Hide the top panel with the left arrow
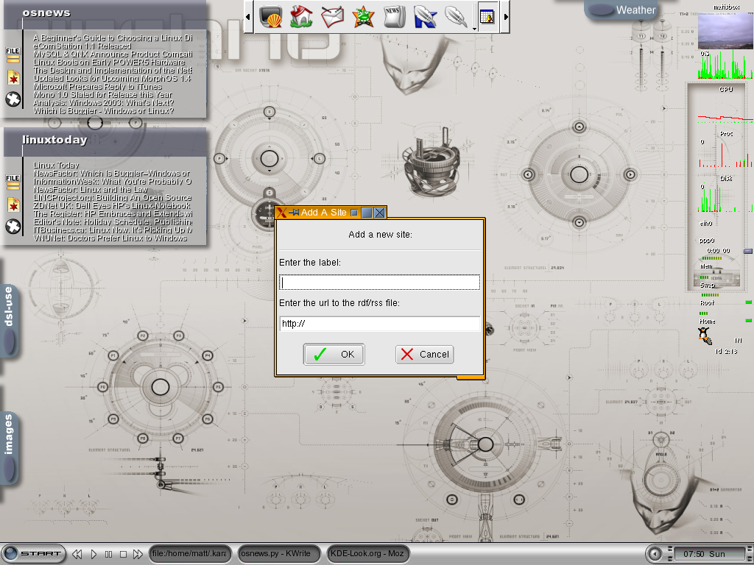 248,16
